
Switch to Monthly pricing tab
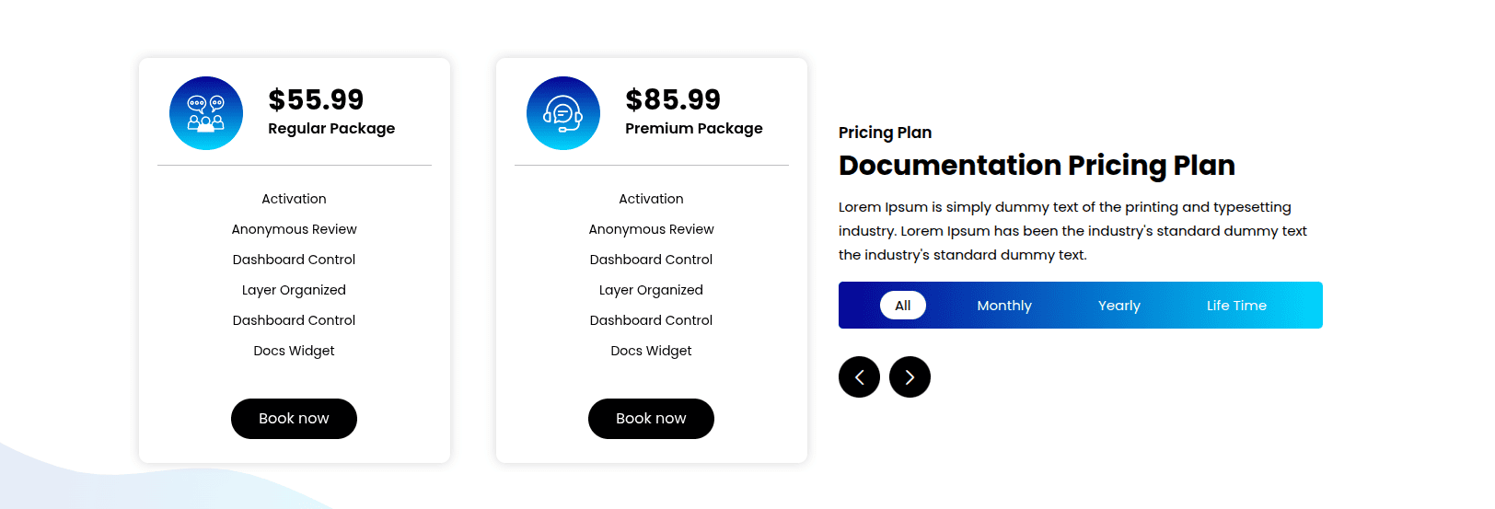1004,306
